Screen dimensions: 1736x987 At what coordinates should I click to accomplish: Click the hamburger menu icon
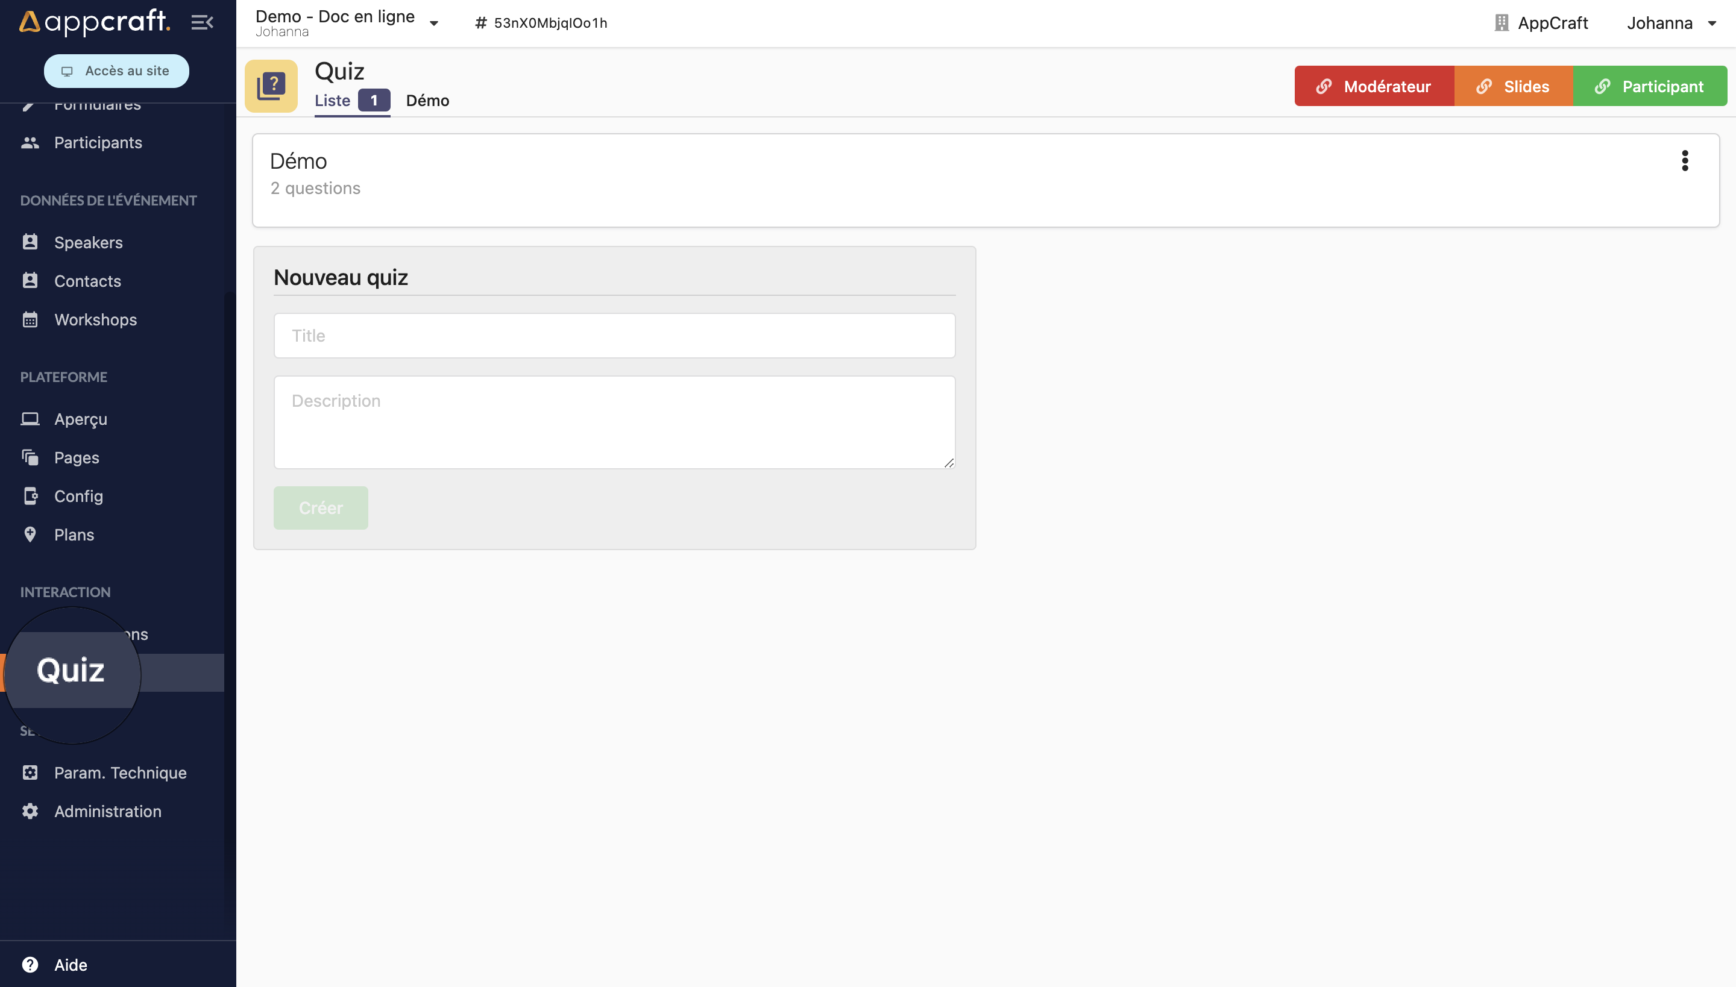click(201, 22)
